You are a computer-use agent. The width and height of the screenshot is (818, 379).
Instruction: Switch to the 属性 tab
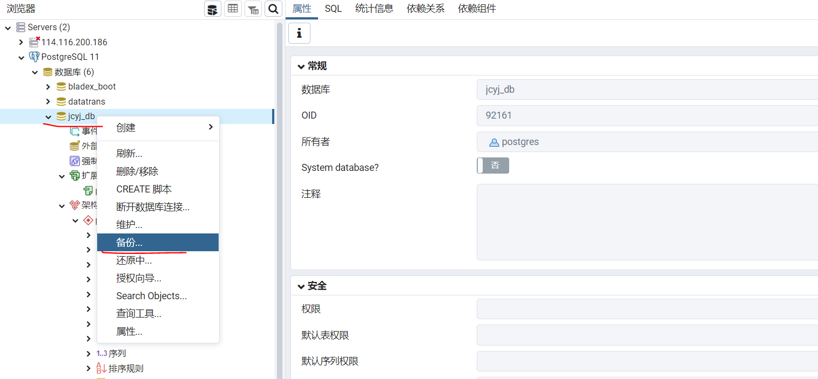pyautogui.click(x=302, y=9)
